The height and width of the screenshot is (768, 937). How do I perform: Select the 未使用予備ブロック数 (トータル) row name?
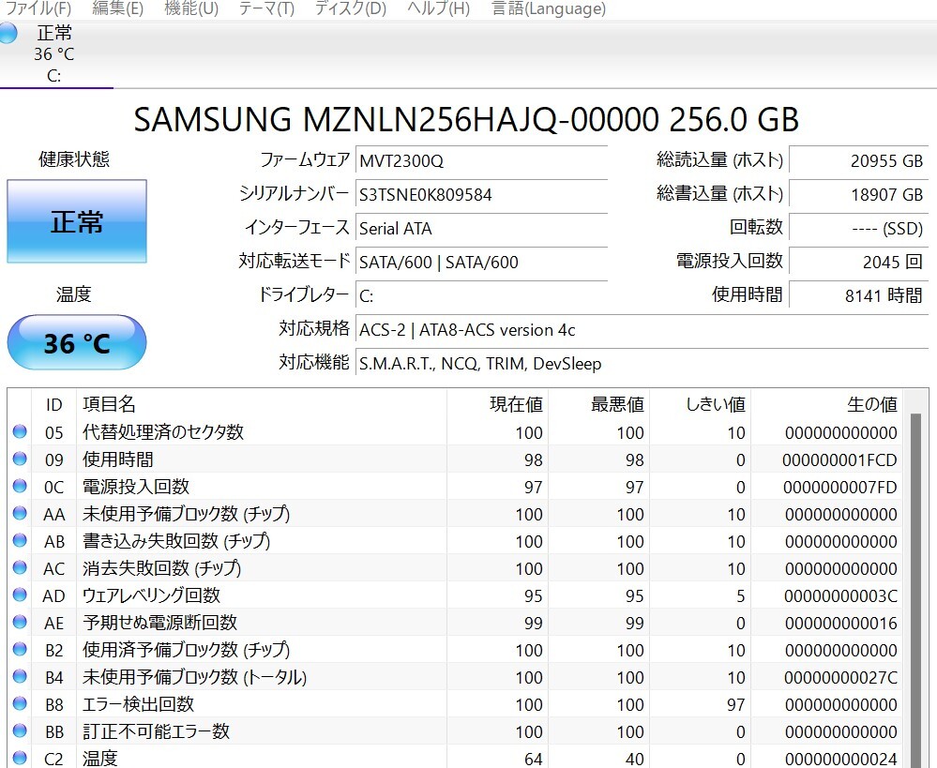point(195,676)
